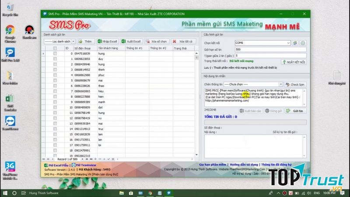
Task: Open SMS Pro 3.4.0 desktop shortcut
Action: [10, 55]
